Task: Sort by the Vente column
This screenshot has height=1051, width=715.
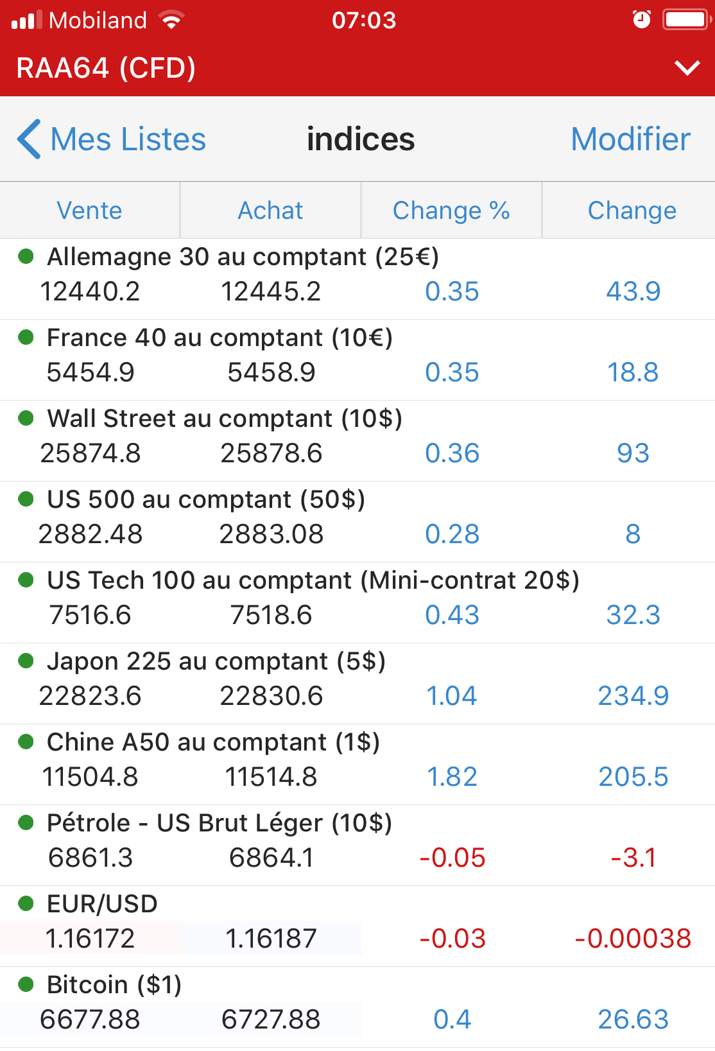Action: [89, 211]
